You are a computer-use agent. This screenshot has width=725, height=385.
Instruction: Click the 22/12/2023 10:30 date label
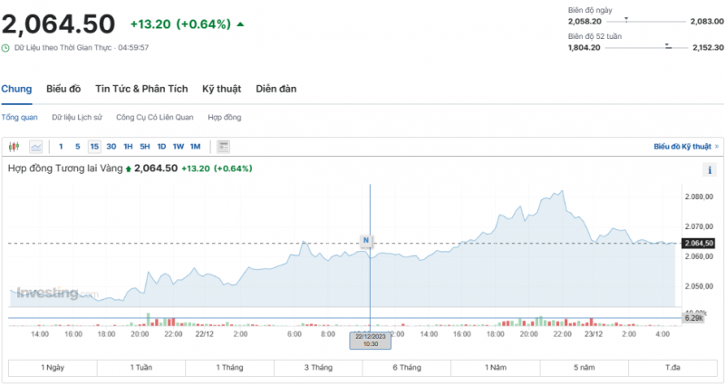[x=370, y=340]
